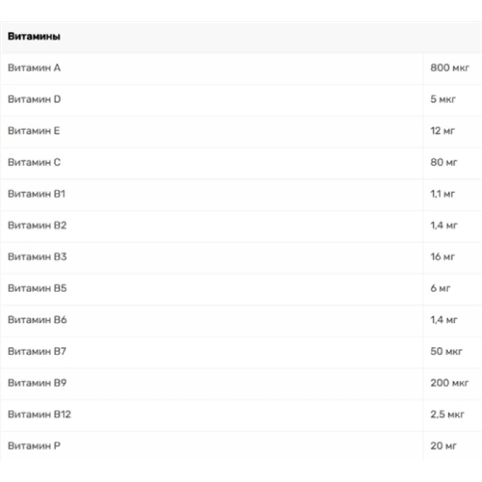Select the Витамин D row label
482x482 pixels.
[34, 99]
